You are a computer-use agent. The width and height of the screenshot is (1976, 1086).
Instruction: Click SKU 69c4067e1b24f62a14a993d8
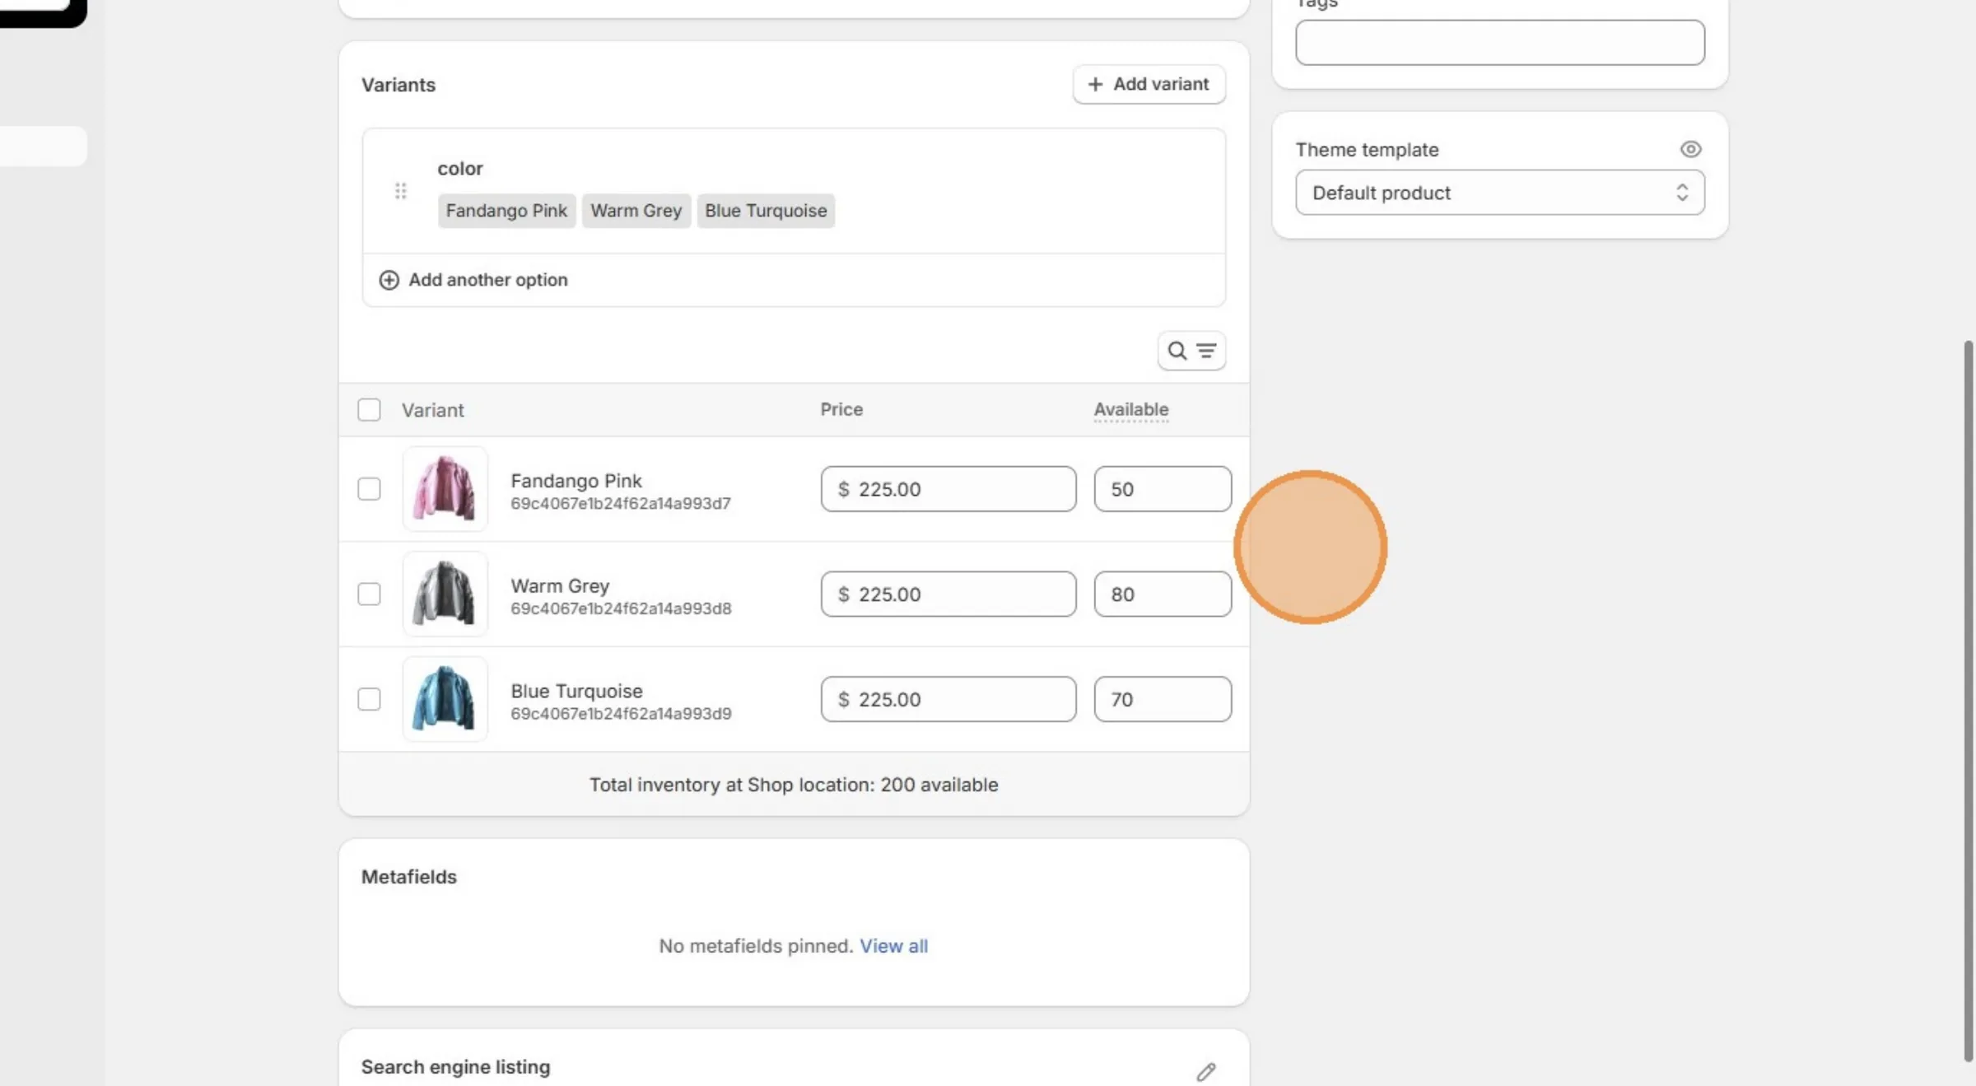(621, 609)
